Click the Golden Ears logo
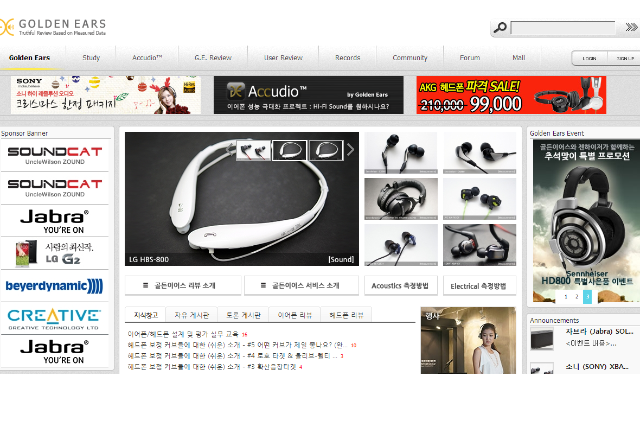The height and width of the screenshot is (427, 640). [x=53, y=27]
